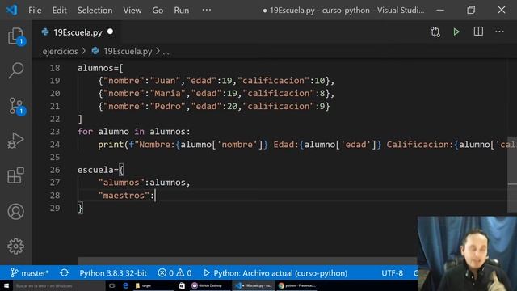Viewport: 517px width, 291px height.
Task: Click line number 23 in gutter
Action: tap(55, 132)
